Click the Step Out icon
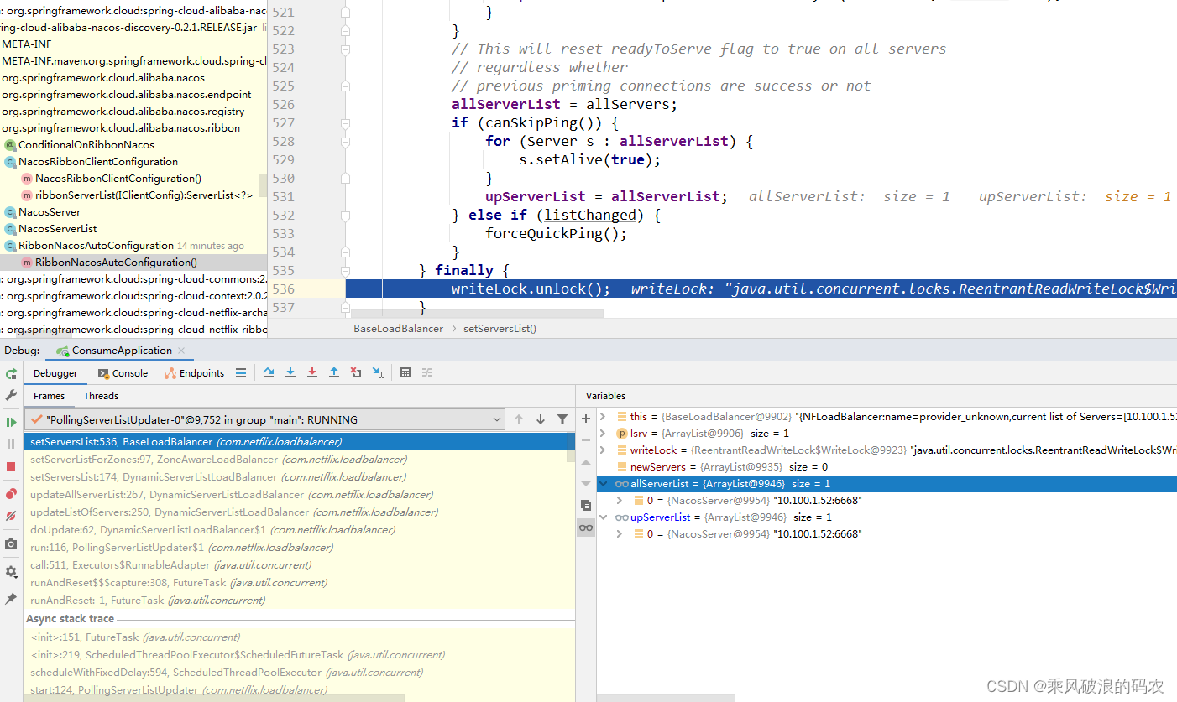The image size is (1177, 702). pyautogui.click(x=334, y=372)
